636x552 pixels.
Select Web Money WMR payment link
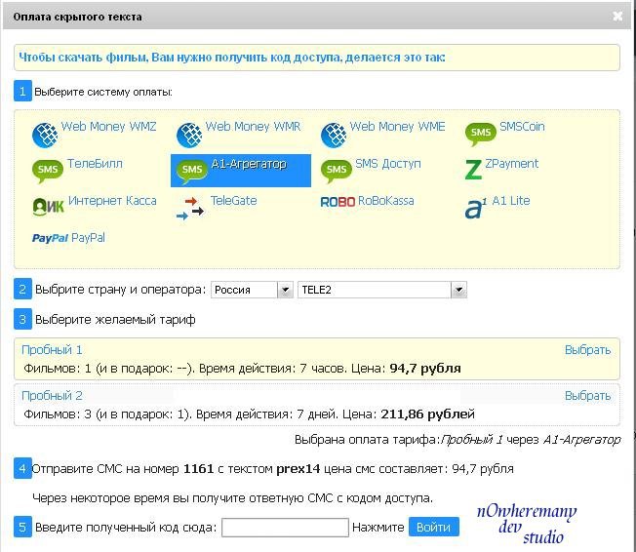click(253, 127)
